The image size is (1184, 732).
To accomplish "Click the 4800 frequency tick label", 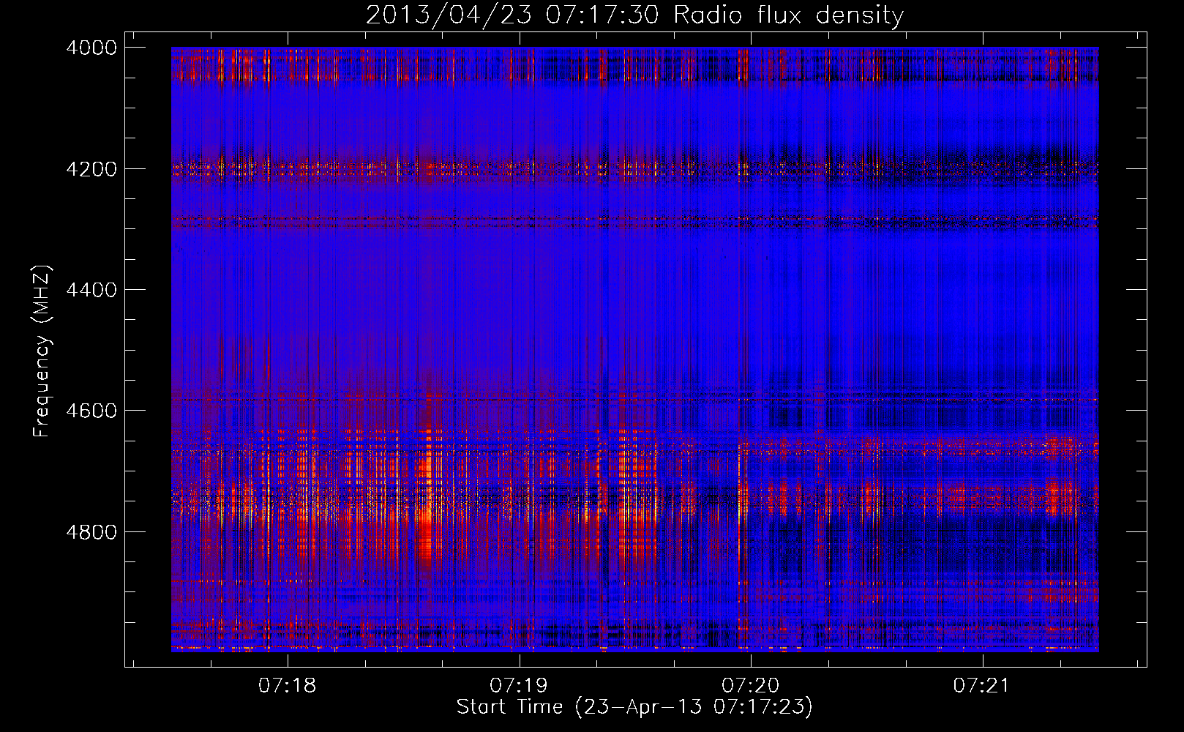I will click(x=91, y=531).
